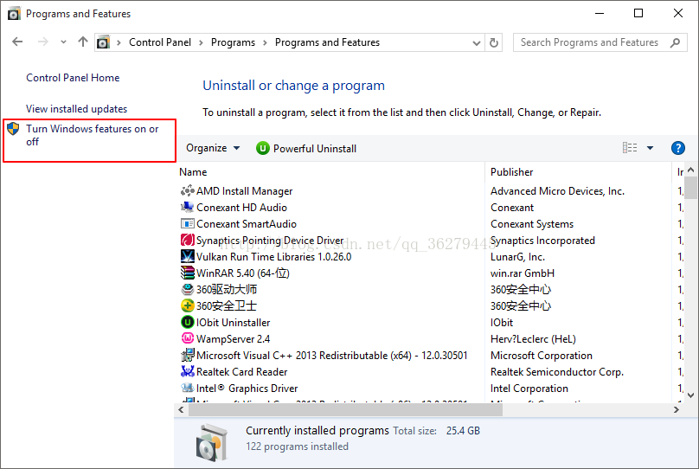Focus the Search Programs and Features box
This screenshot has height=469, width=699.
pos(600,42)
